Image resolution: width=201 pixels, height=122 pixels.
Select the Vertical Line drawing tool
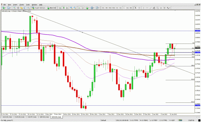tap(143, 8)
